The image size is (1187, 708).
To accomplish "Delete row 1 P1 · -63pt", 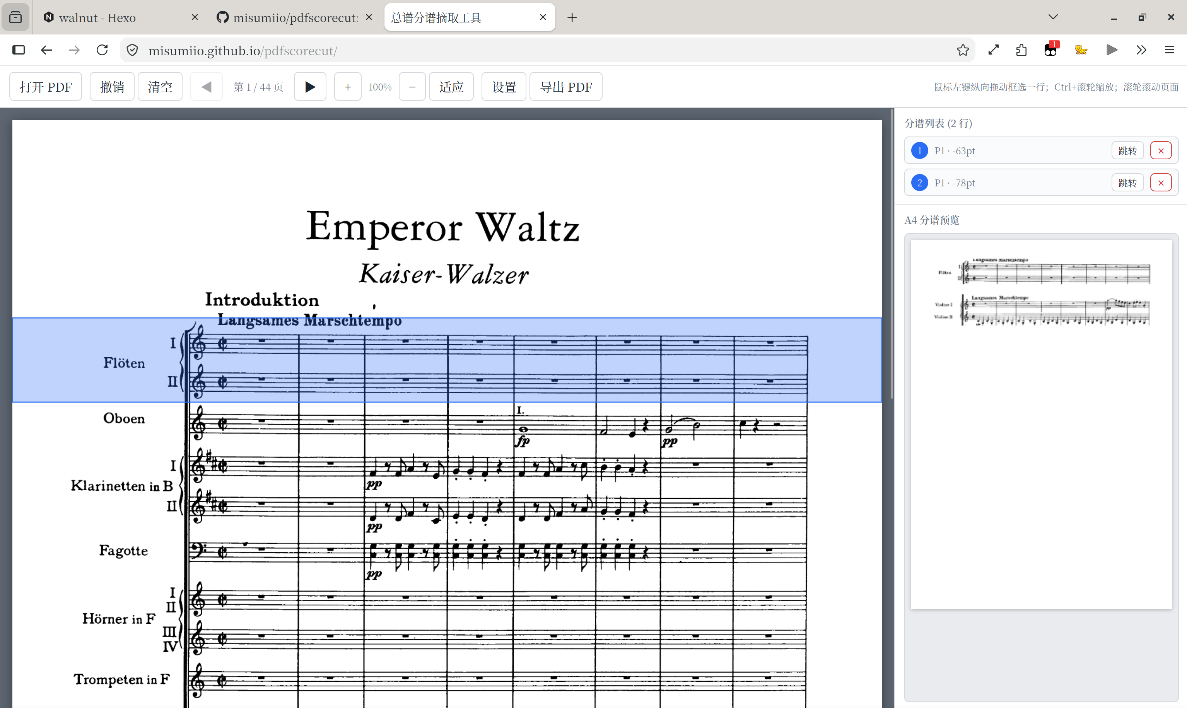I will coord(1161,151).
